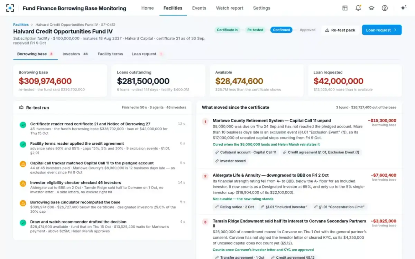The height and width of the screenshot is (259, 415).
Task: Open the Events menu
Action: coord(199,8)
